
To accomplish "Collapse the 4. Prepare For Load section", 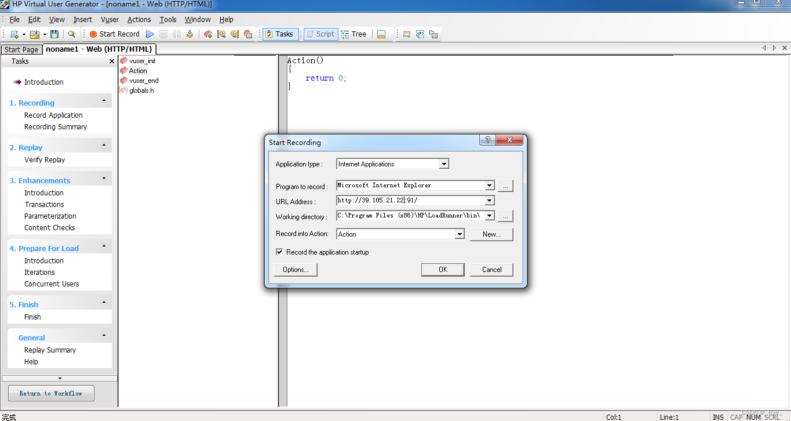I will coord(104,246).
